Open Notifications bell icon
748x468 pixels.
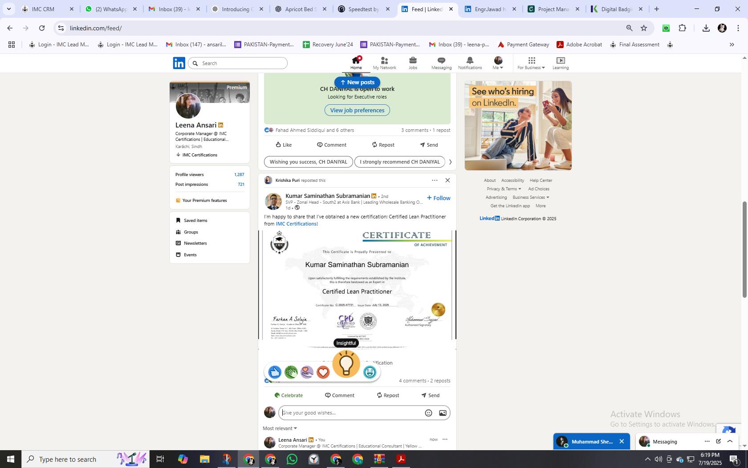pos(470,63)
